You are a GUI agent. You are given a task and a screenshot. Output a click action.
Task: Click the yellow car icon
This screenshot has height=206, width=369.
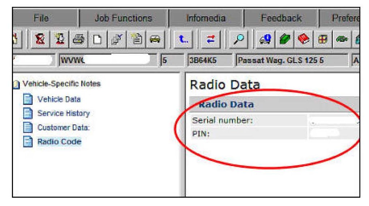[156, 38]
